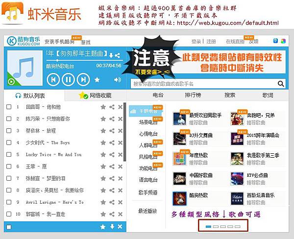Pause the current song
This screenshot has width=294, height=239.
[68, 80]
